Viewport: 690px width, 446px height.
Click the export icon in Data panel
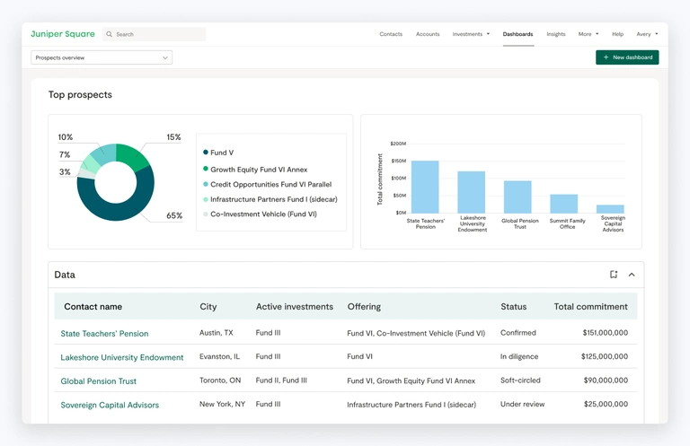click(614, 275)
